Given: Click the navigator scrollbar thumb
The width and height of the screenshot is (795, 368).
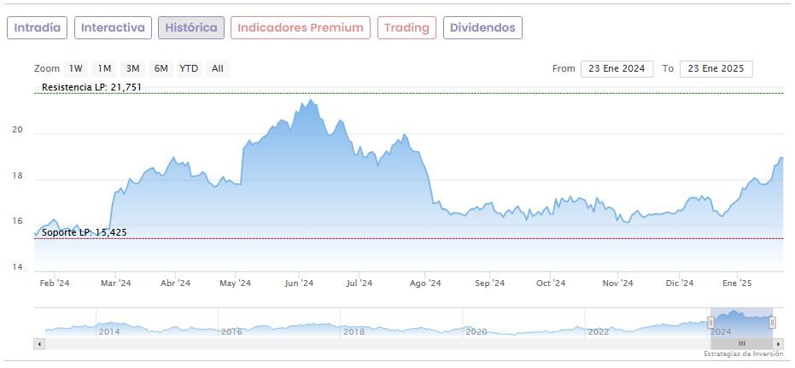Looking at the screenshot, I should pos(741,343).
